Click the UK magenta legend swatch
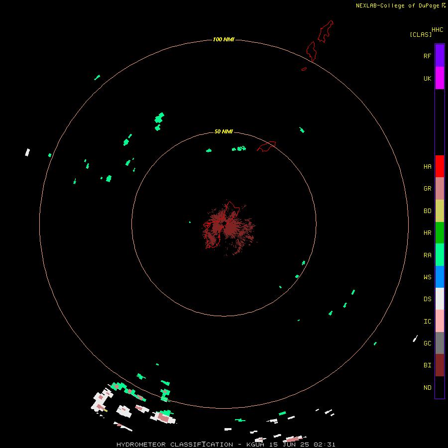Viewport: 448px width, 448px height. pos(440,78)
